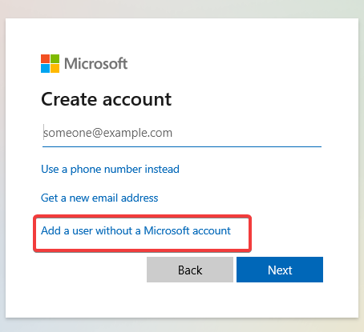
Task: Continue with the blue Next button
Action: pyautogui.click(x=280, y=270)
